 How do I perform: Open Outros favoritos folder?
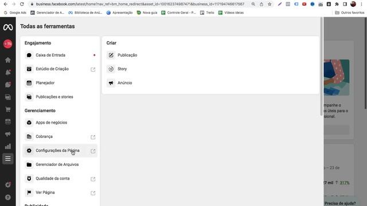pyautogui.click(x=350, y=13)
